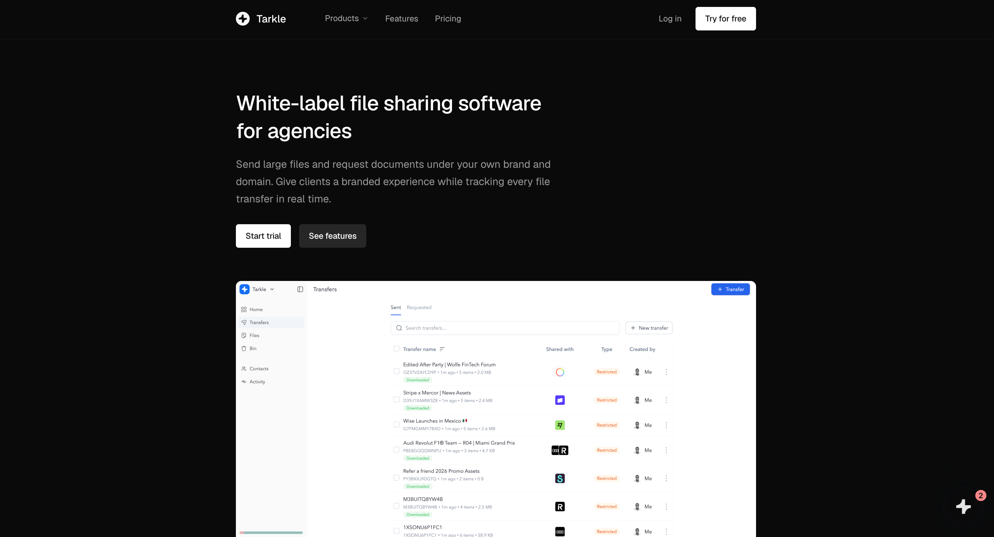Switch to the Sent tab

coord(396,307)
